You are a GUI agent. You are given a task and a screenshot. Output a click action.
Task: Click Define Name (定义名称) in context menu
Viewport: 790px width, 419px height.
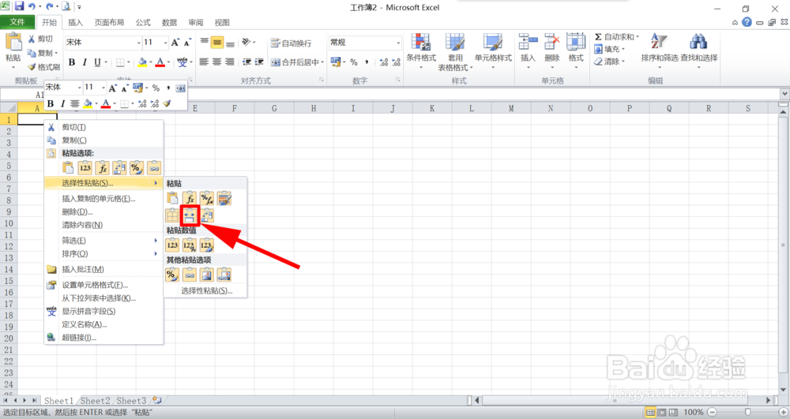coord(103,324)
